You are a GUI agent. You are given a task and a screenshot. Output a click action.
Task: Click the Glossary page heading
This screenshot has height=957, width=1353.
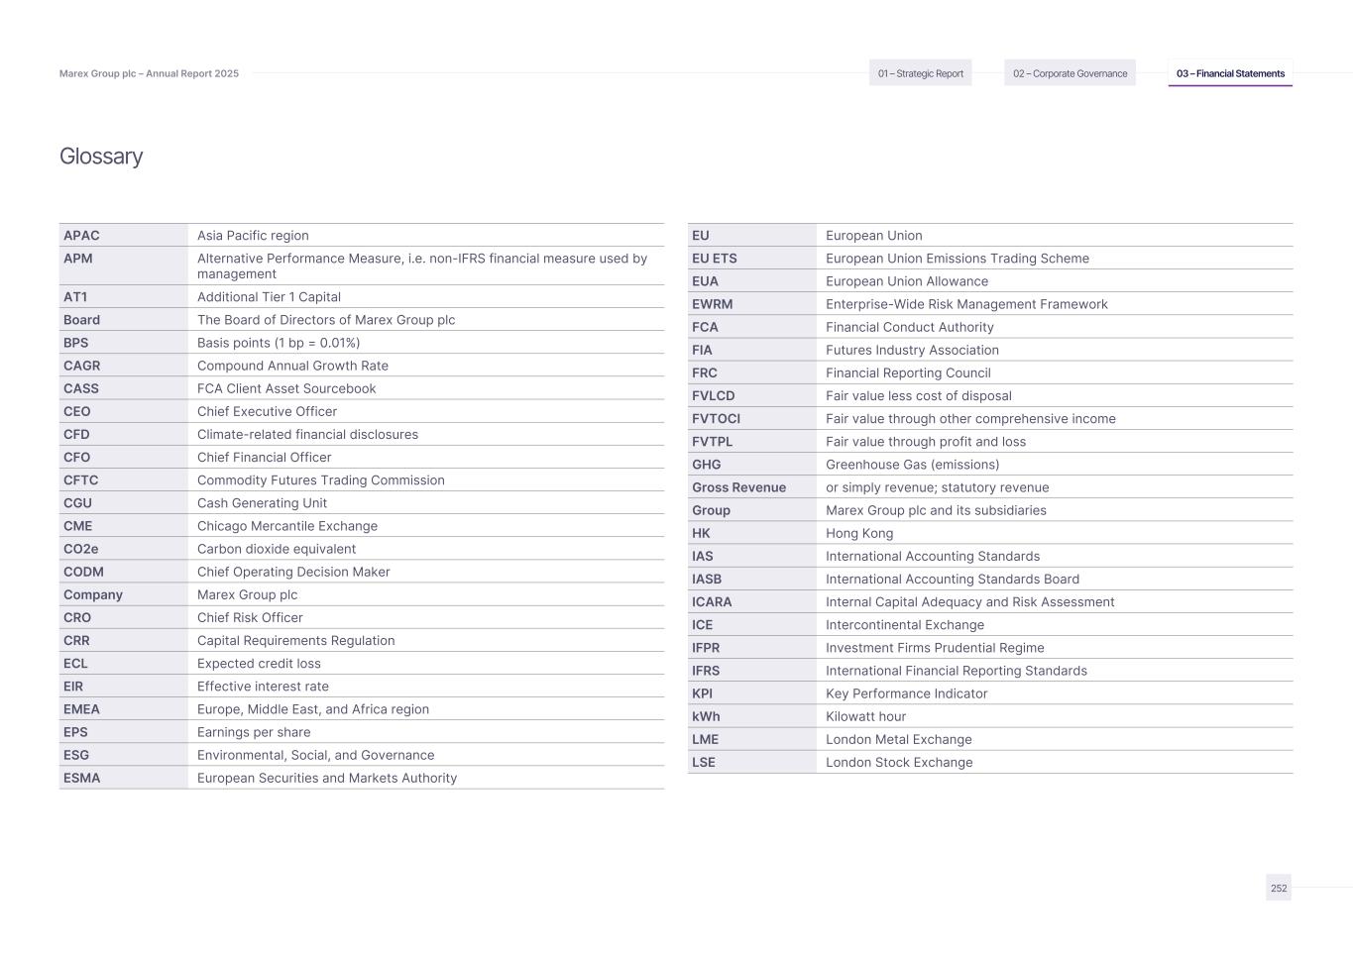click(x=101, y=157)
